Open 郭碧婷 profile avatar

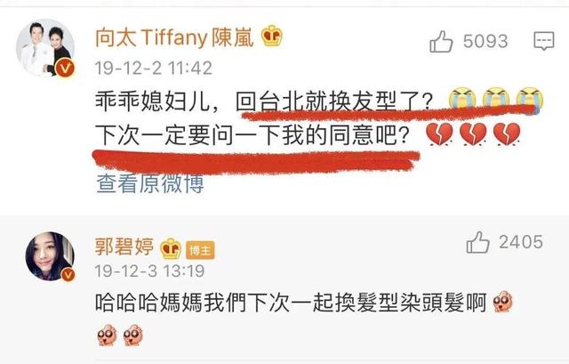click(x=50, y=256)
